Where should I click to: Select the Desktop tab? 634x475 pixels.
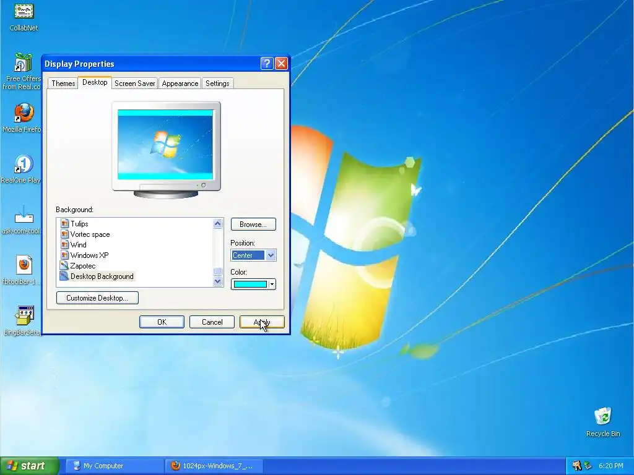[x=95, y=82]
